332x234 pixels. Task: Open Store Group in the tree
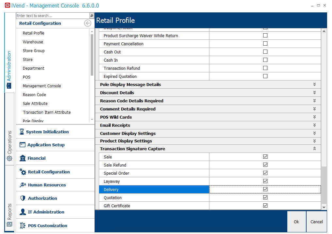click(34, 51)
